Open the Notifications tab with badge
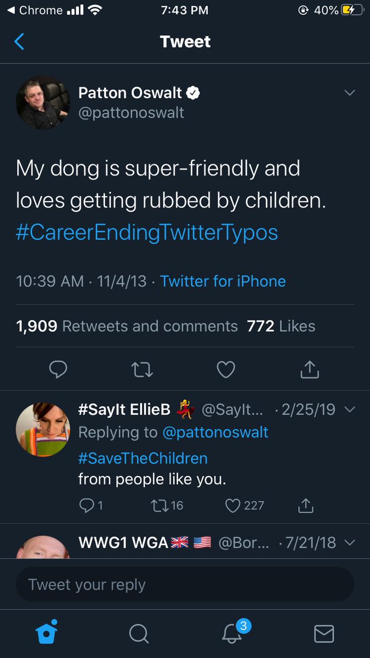Image resolution: width=370 pixels, height=658 pixels. tap(232, 633)
